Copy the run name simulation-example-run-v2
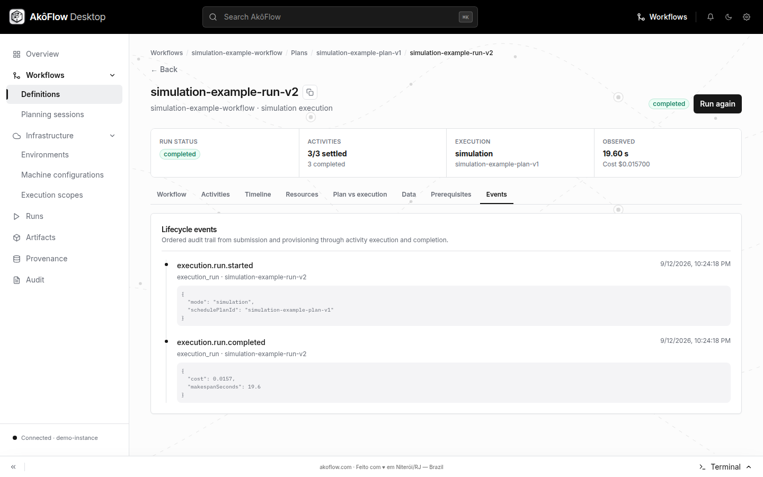This screenshot has width=763, height=477. pos(310,92)
